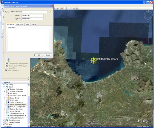Screen dimensions: 154x128
Task: Click OK in New Placemark dialog
Action: point(38,55)
